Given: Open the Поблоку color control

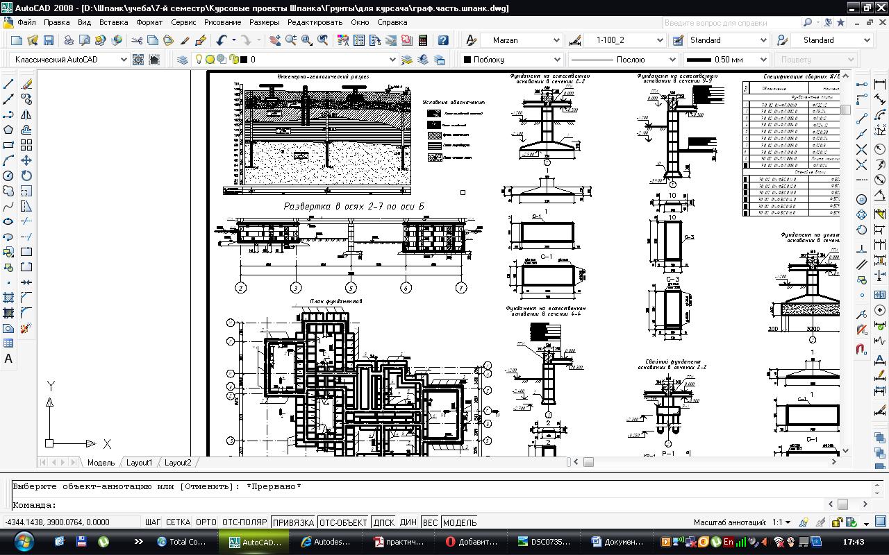Looking at the screenshot, I should pyautogui.click(x=511, y=60).
